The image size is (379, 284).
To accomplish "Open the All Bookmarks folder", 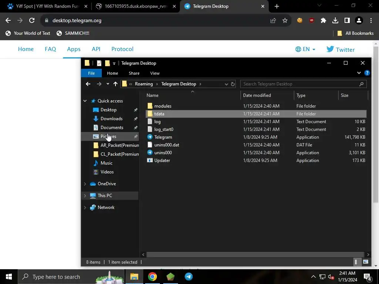I will coord(355,33).
